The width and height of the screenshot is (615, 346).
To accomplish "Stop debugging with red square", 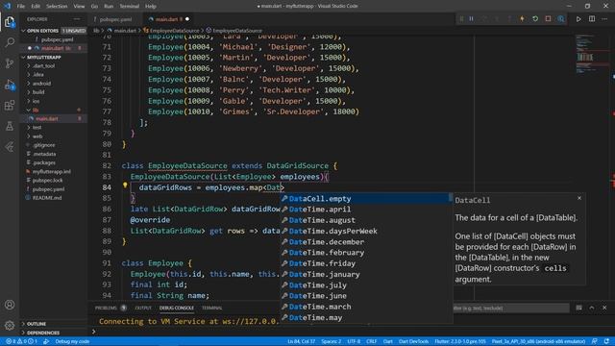I will (x=548, y=19).
